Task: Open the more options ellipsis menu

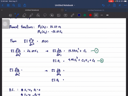Action: coord(125,5)
